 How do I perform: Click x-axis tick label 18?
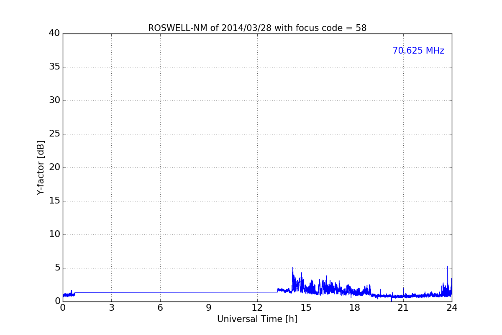click(x=355, y=308)
